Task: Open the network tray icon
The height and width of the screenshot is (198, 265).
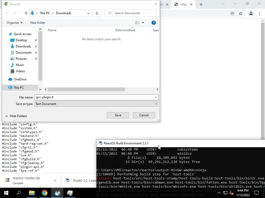Action: coord(225,193)
